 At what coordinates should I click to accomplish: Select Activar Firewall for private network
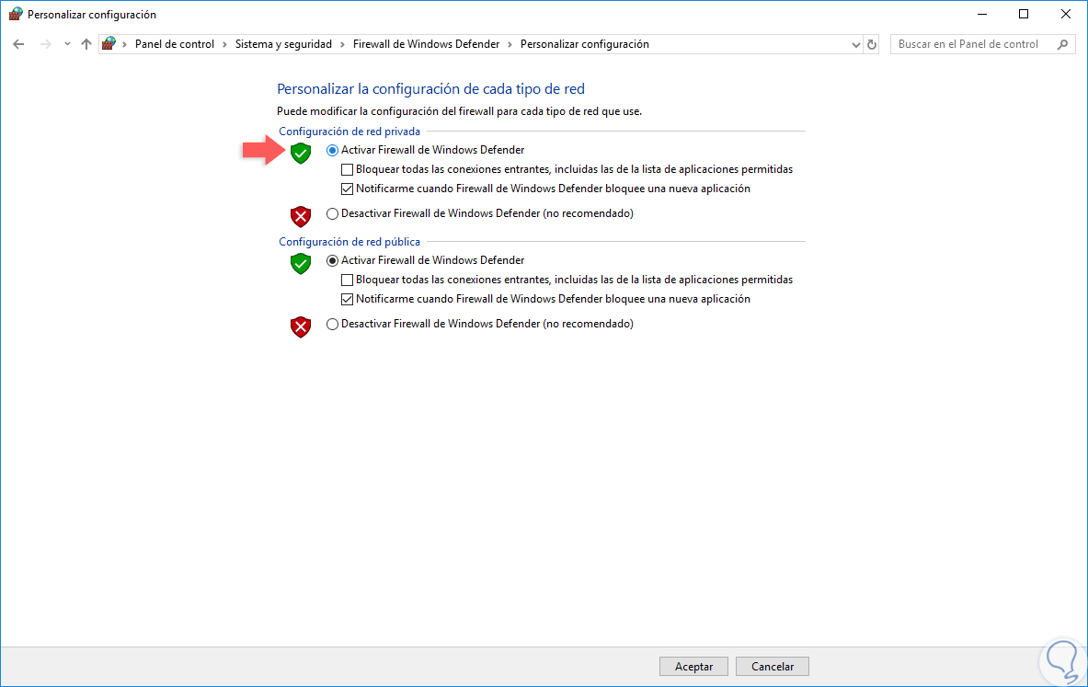[332, 150]
